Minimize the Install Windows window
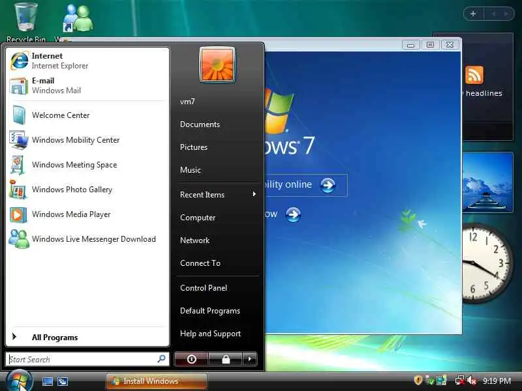Viewport: 522px width, 391px height. click(x=411, y=44)
